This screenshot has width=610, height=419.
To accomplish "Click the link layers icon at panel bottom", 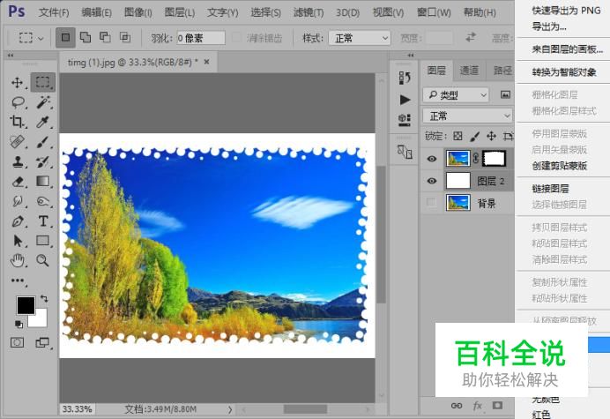I will pyautogui.click(x=457, y=406).
